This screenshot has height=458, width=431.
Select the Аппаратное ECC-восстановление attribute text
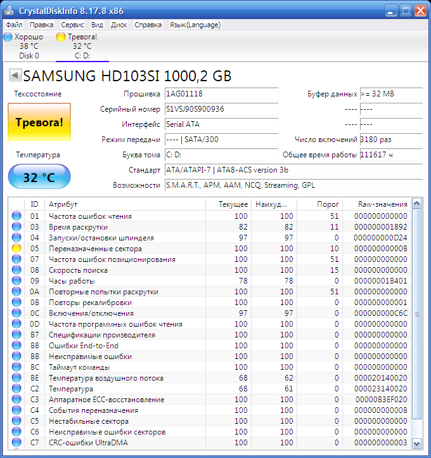coord(106,400)
